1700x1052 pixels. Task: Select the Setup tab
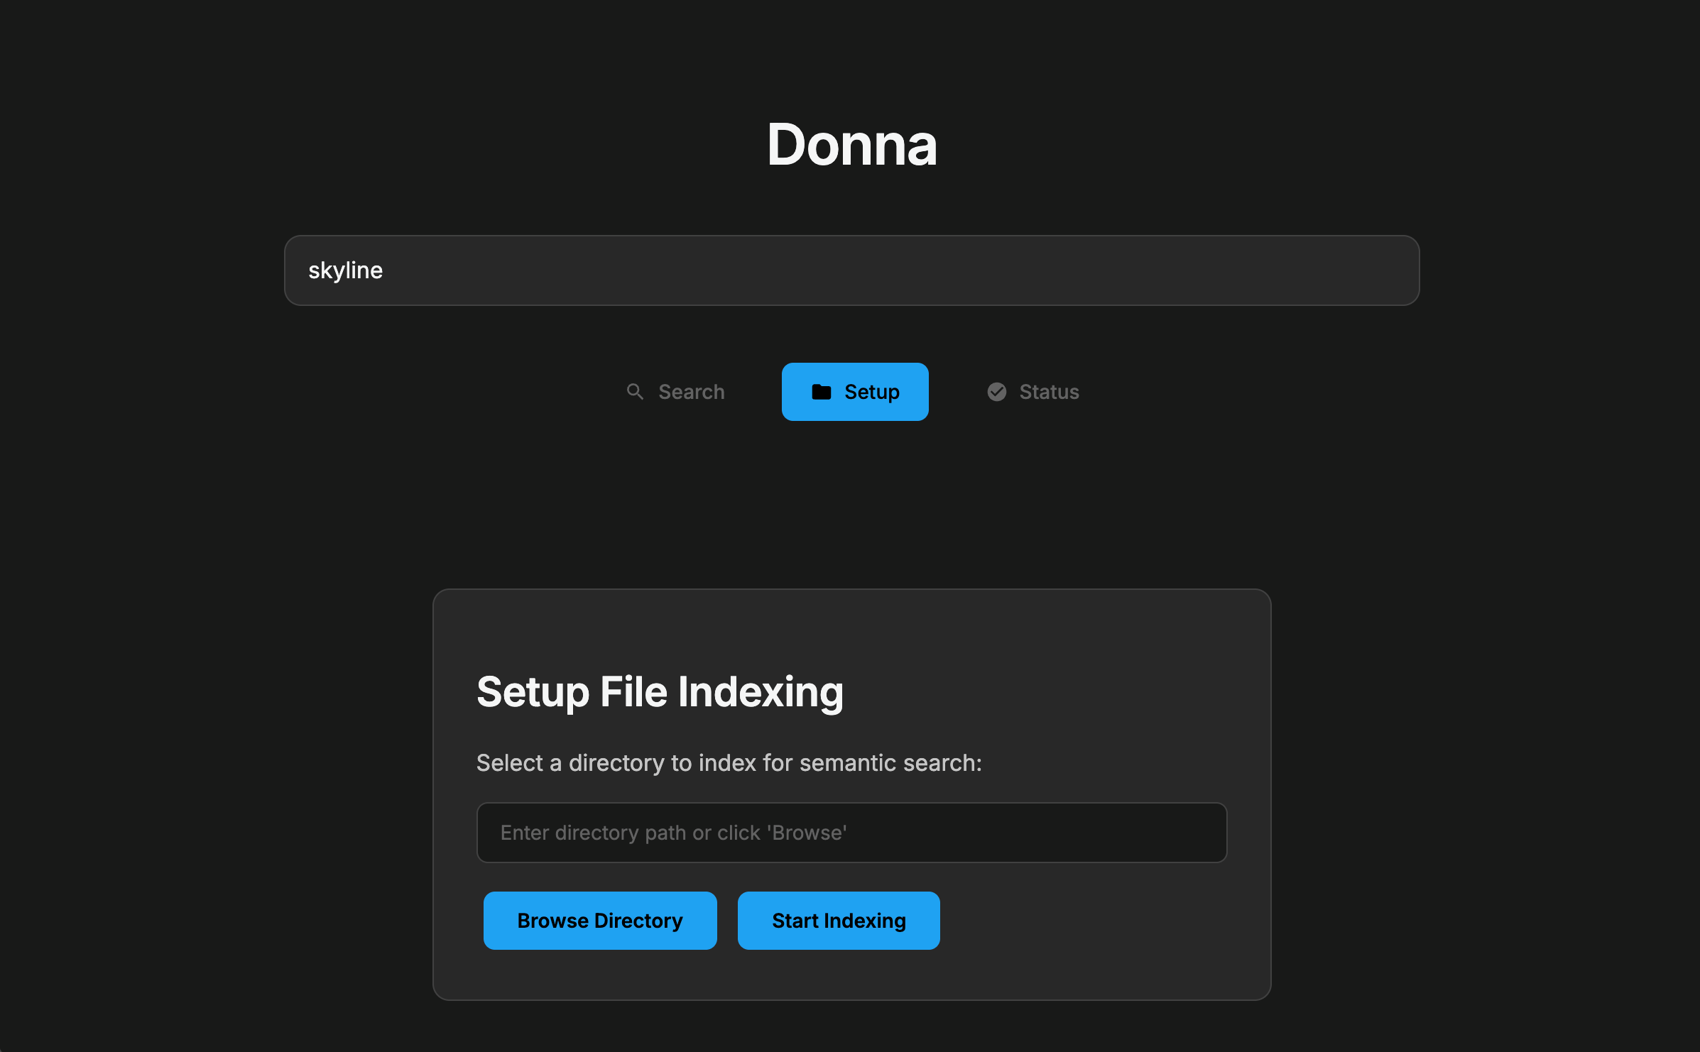click(855, 392)
